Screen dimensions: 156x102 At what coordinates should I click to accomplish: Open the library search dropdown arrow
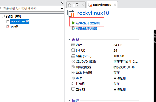point(62,9)
